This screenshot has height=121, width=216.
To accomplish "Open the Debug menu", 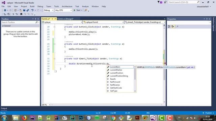I will [x=40, y=6].
